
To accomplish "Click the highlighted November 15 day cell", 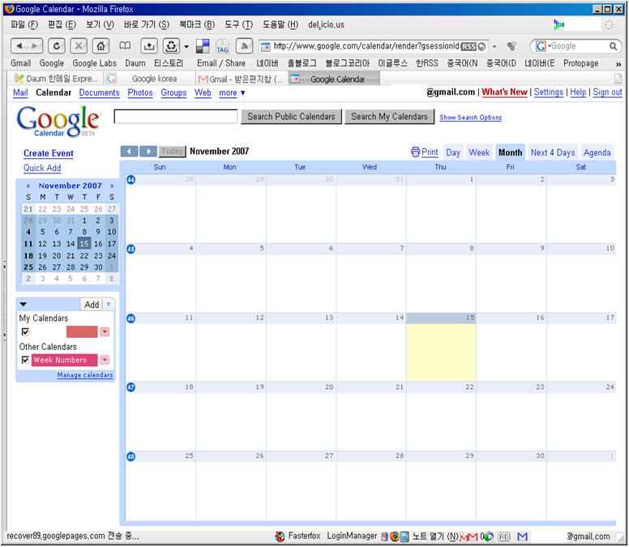I will point(441,347).
